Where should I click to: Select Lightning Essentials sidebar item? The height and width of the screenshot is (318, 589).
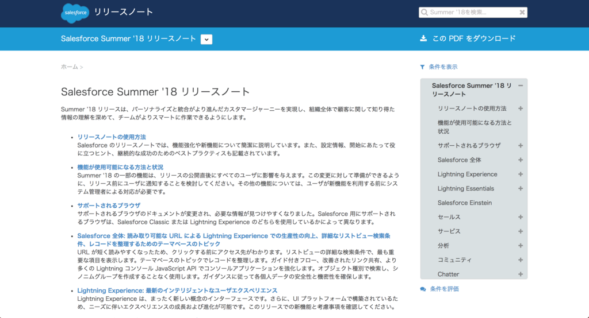(466, 188)
